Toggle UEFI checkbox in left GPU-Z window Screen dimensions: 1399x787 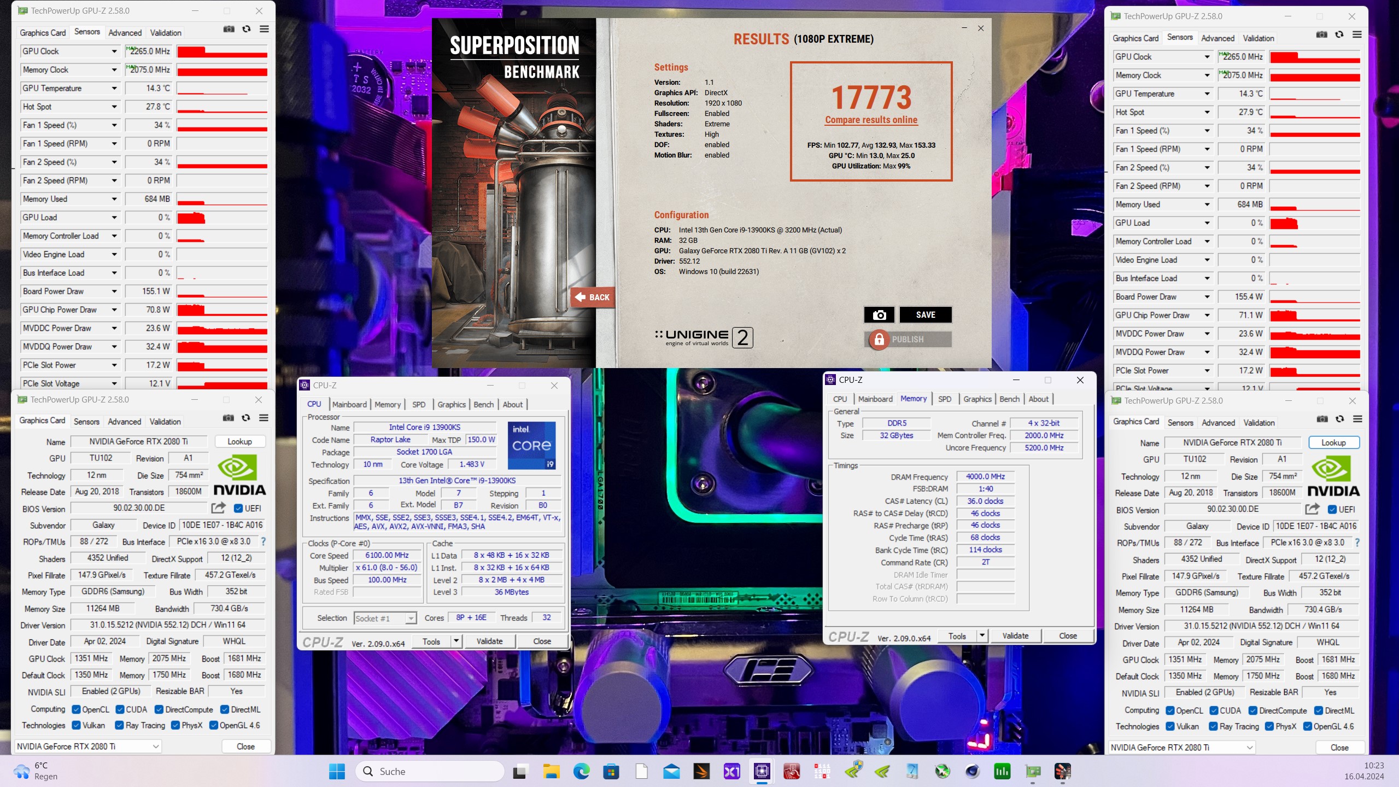238,508
